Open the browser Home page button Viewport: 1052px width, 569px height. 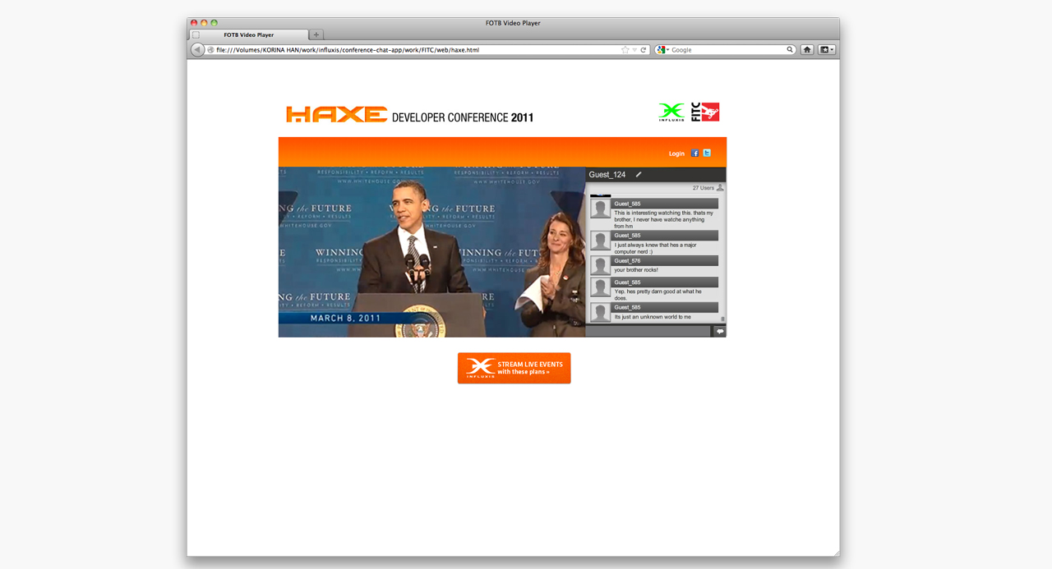[x=807, y=50]
